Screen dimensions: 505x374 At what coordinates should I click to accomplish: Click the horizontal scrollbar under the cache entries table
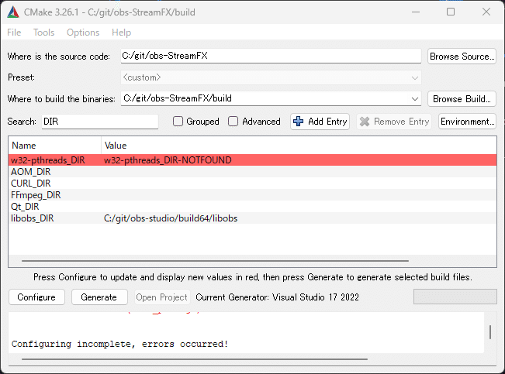click(215, 261)
